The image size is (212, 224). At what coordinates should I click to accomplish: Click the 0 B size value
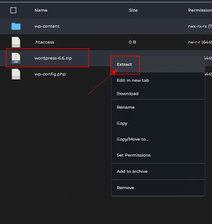pyautogui.click(x=132, y=42)
